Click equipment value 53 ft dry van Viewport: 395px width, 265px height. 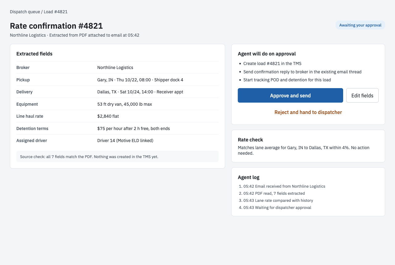click(x=124, y=104)
